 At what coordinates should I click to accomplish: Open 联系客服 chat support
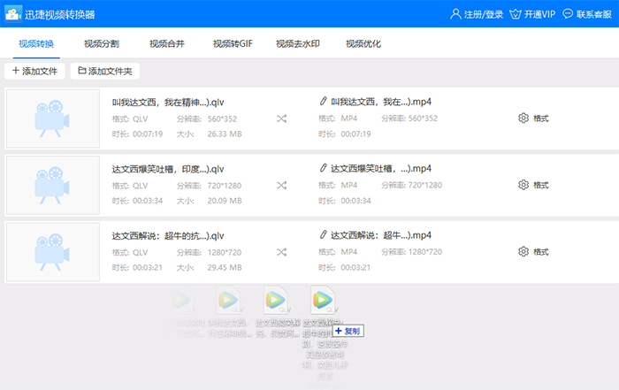coord(587,14)
